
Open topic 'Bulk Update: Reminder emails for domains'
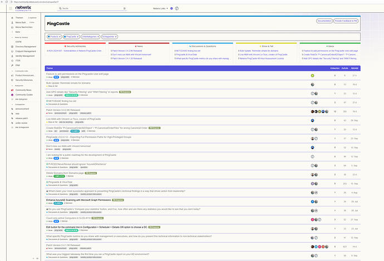coord(68,83)
